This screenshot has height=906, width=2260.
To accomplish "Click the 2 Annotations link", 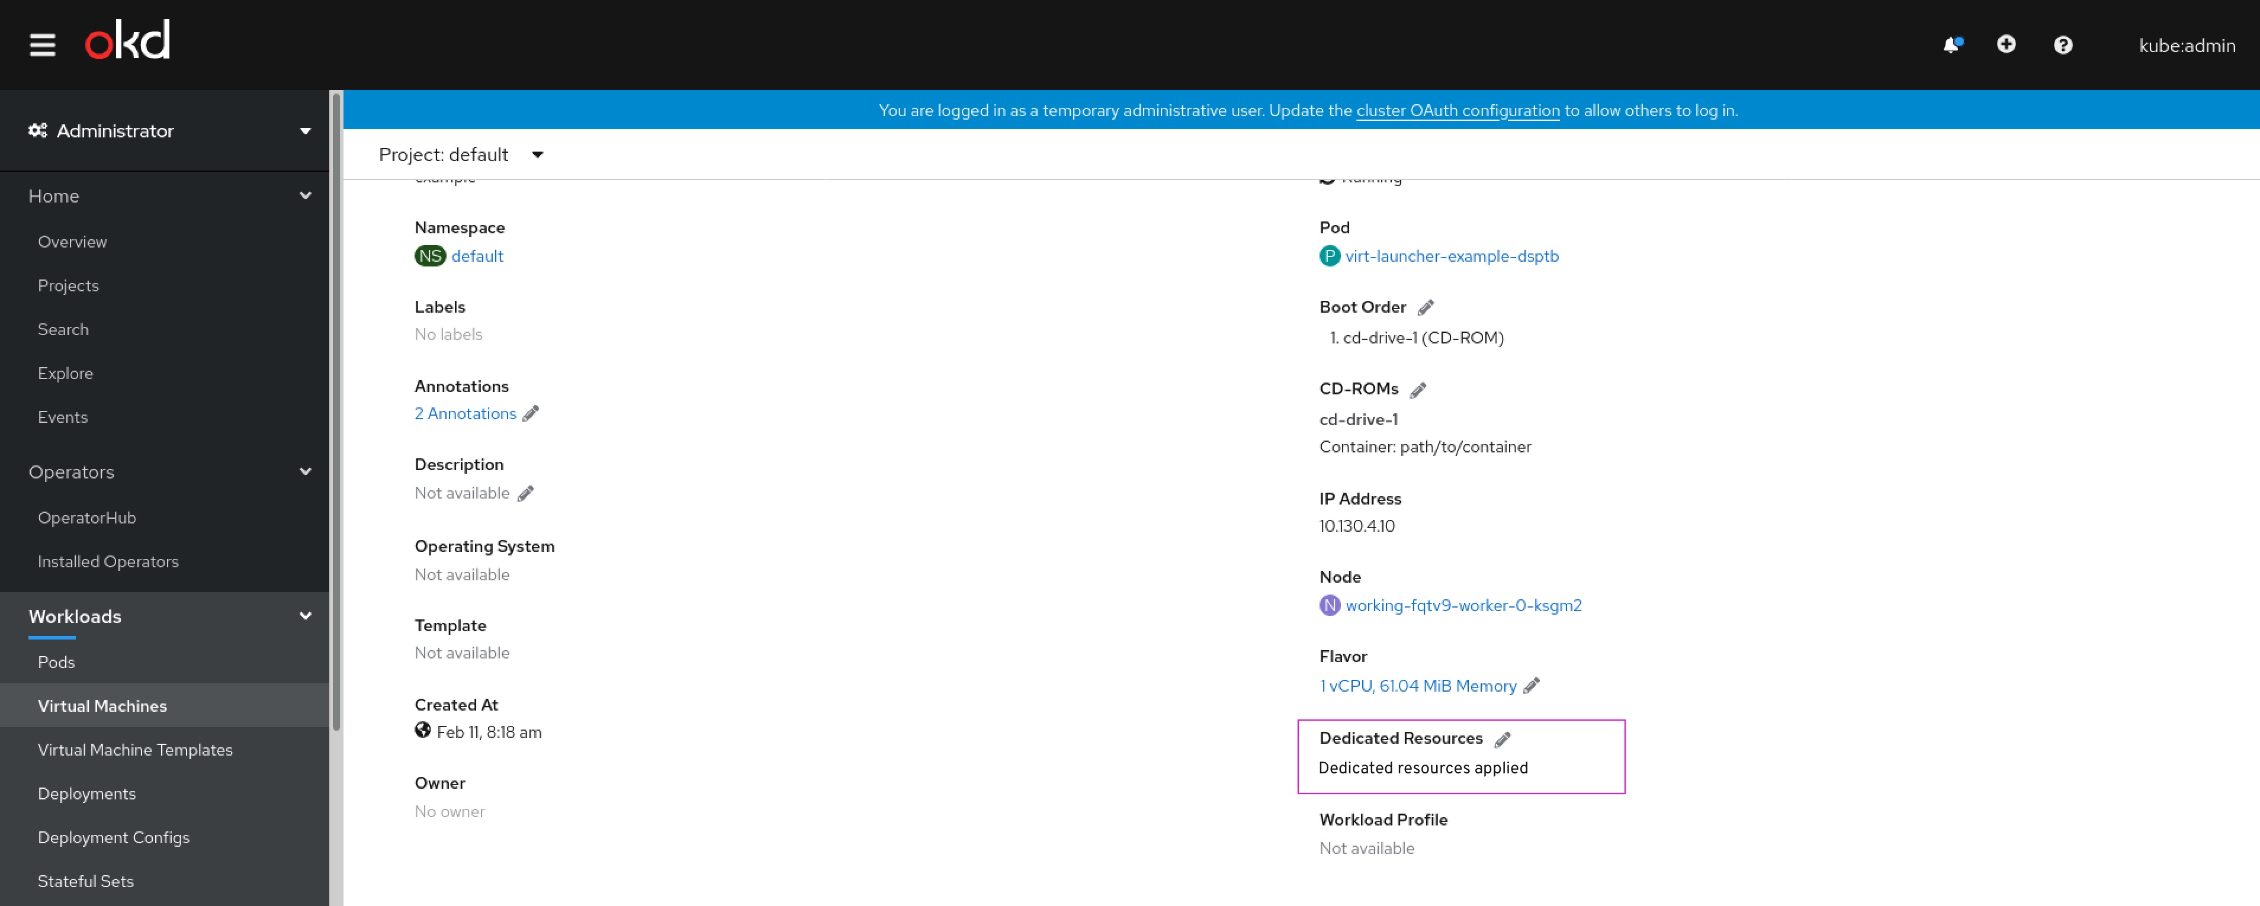I will point(464,413).
